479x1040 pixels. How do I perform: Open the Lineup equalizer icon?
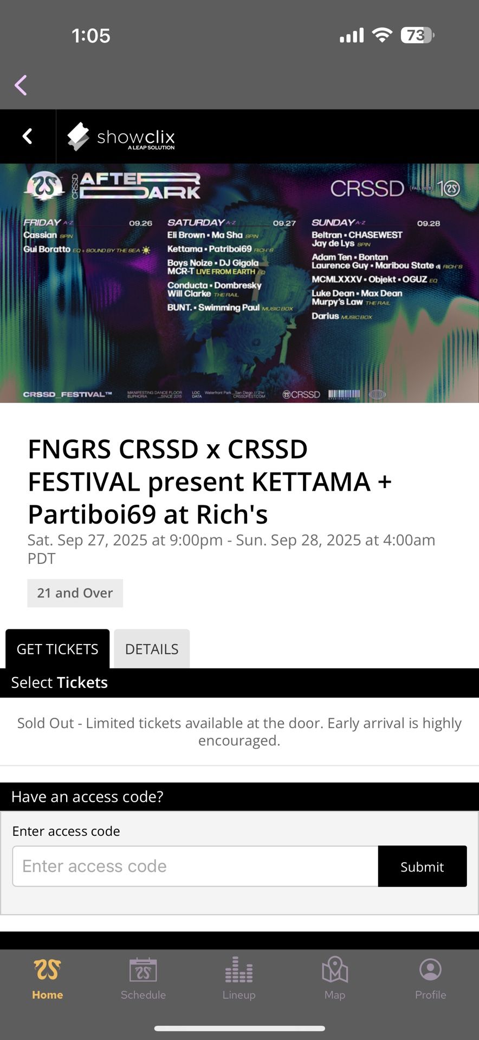click(239, 970)
